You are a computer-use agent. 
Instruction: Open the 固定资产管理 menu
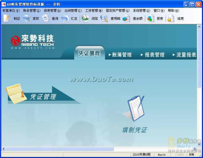[x=117, y=11]
